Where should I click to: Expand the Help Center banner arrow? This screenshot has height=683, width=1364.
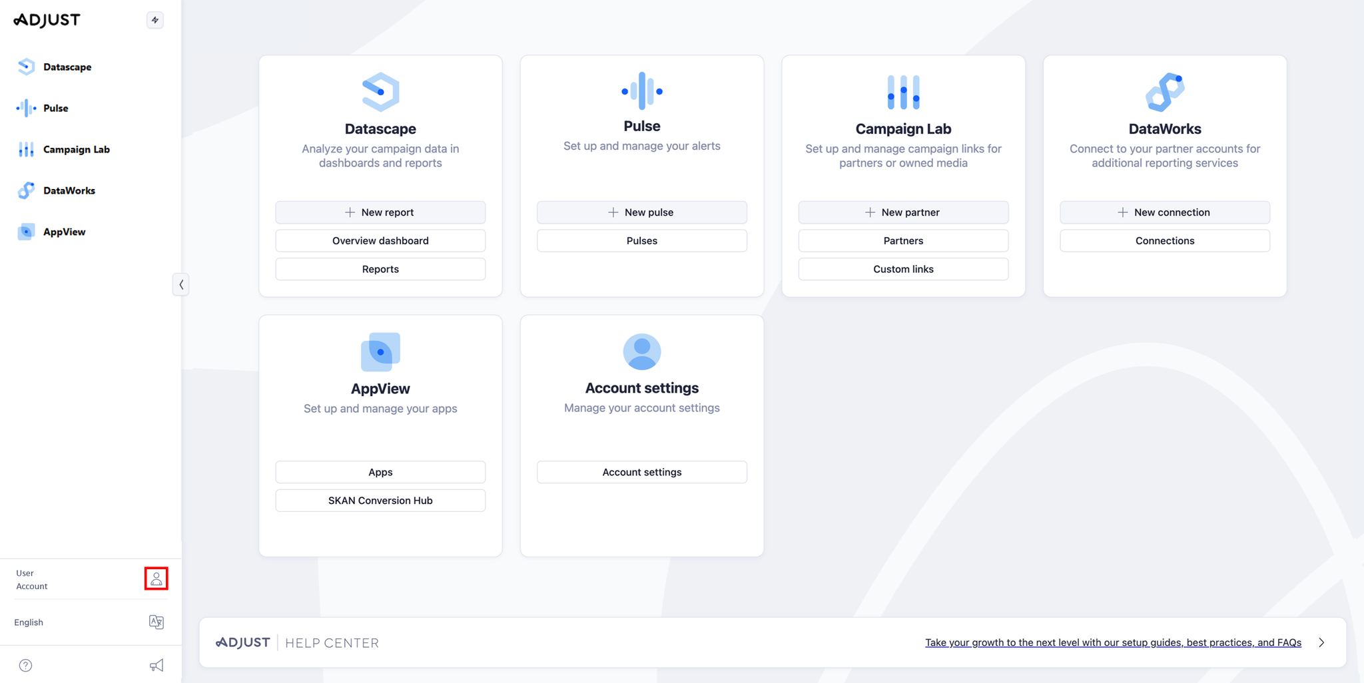tap(1322, 642)
